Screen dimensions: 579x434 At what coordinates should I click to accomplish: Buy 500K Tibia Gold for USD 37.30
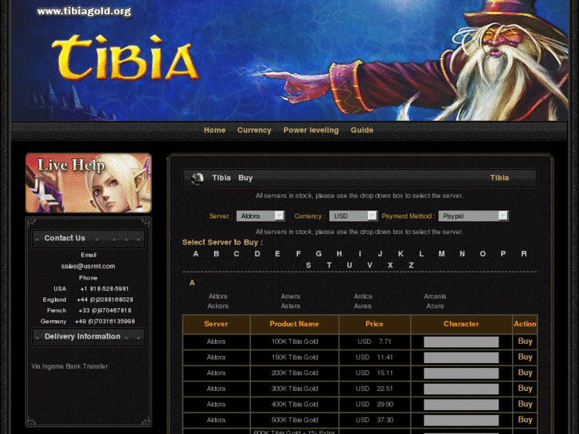pos(525,420)
